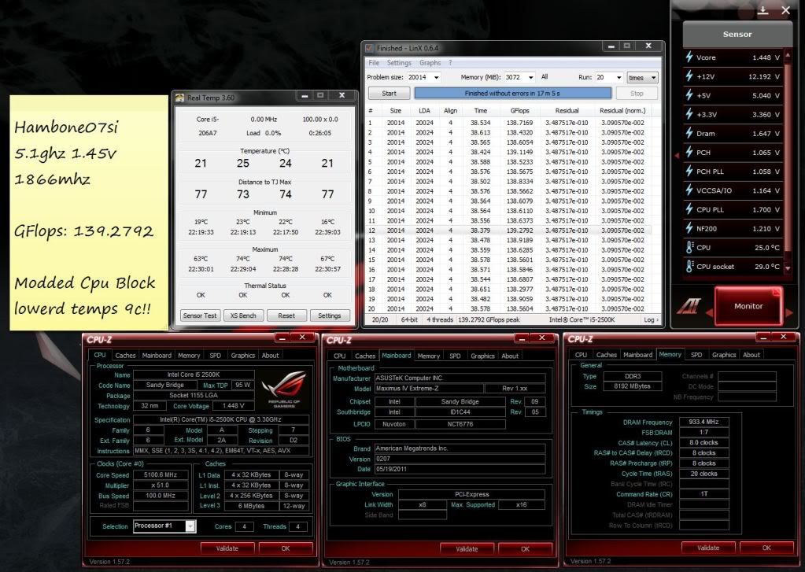Click the +5V lightning bolt sensor icon
The width and height of the screenshot is (805, 572).
(689, 95)
